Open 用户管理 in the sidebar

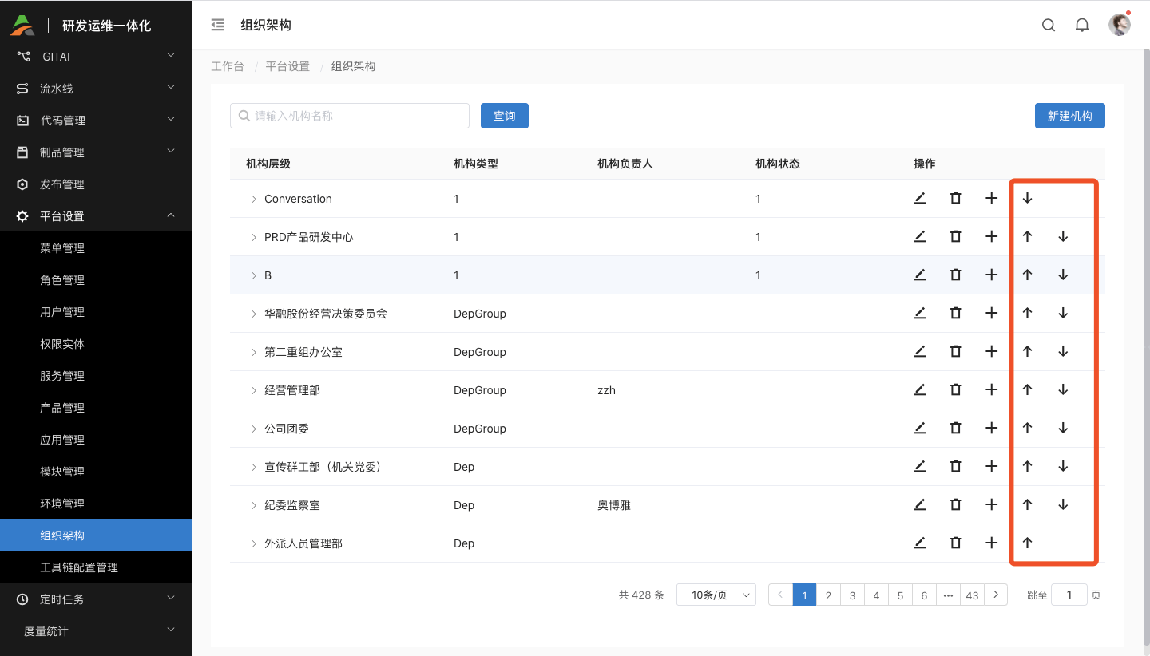click(96, 312)
